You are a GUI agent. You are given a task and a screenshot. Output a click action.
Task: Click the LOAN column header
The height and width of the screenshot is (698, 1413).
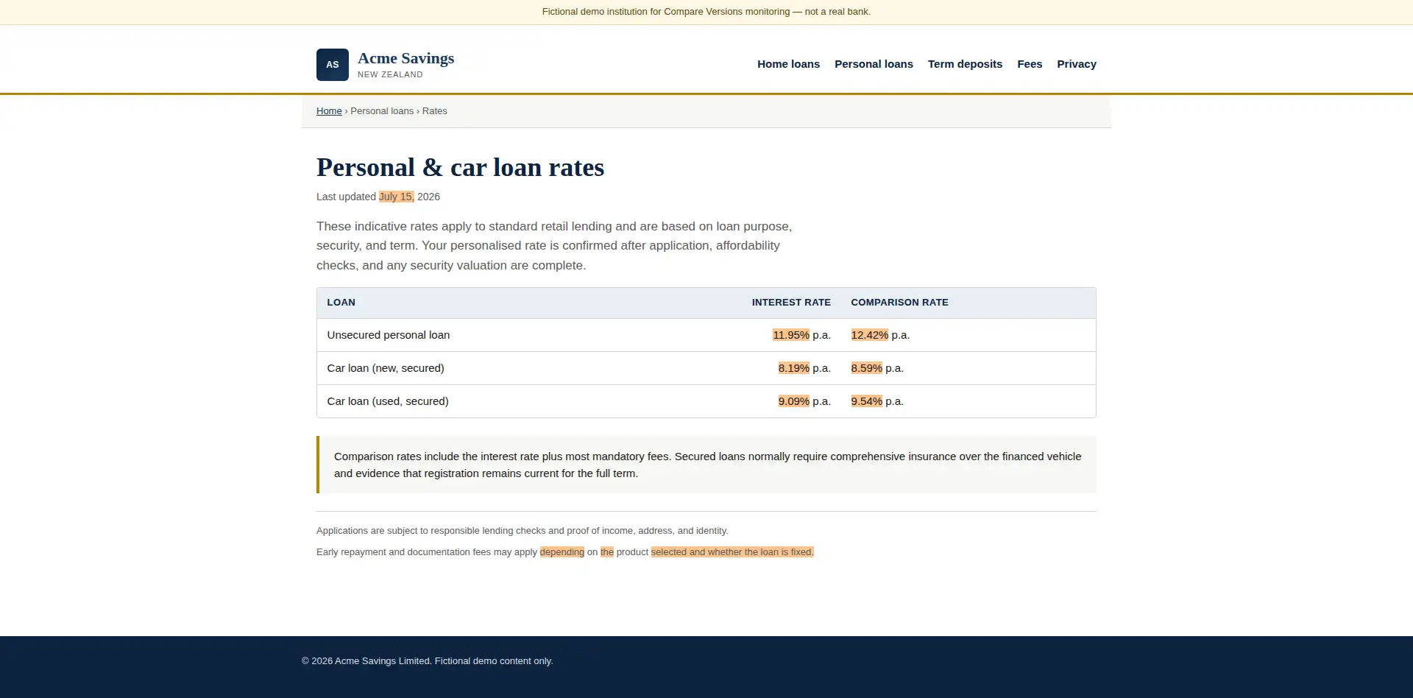341,303
